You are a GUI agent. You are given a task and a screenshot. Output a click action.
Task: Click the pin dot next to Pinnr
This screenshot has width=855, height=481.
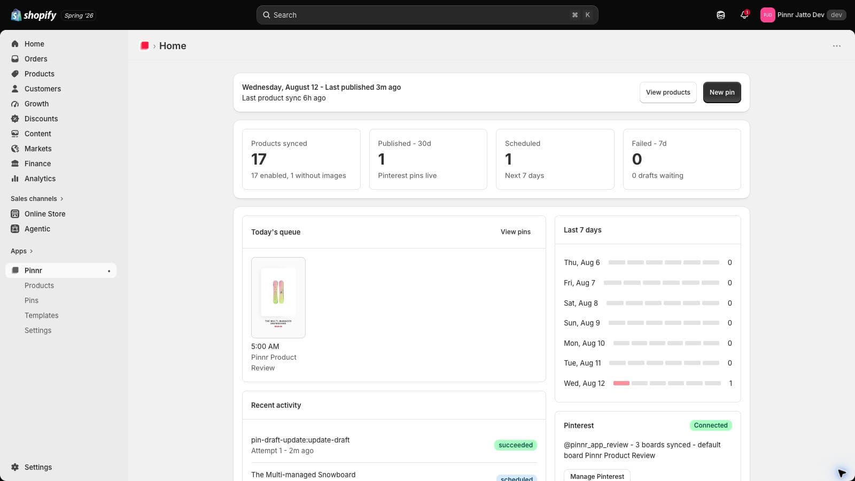[109, 271]
